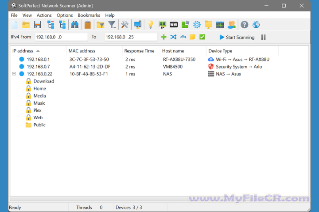This screenshot has height=212, width=319.
Task: Click the folder filter icon
Action: (100, 25)
